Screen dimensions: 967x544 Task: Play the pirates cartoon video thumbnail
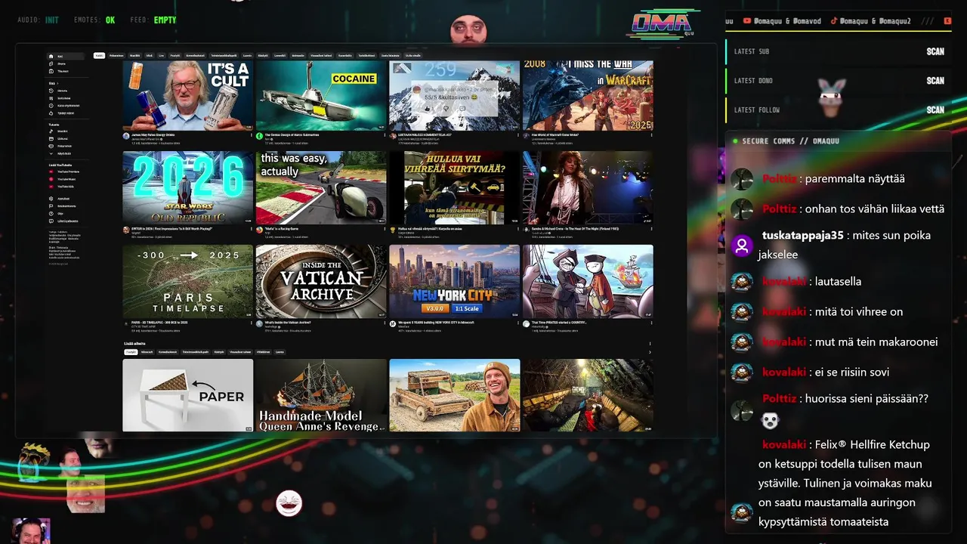point(588,281)
